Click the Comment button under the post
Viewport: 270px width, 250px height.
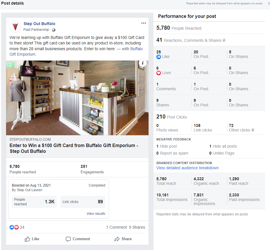tap(78, 239)
